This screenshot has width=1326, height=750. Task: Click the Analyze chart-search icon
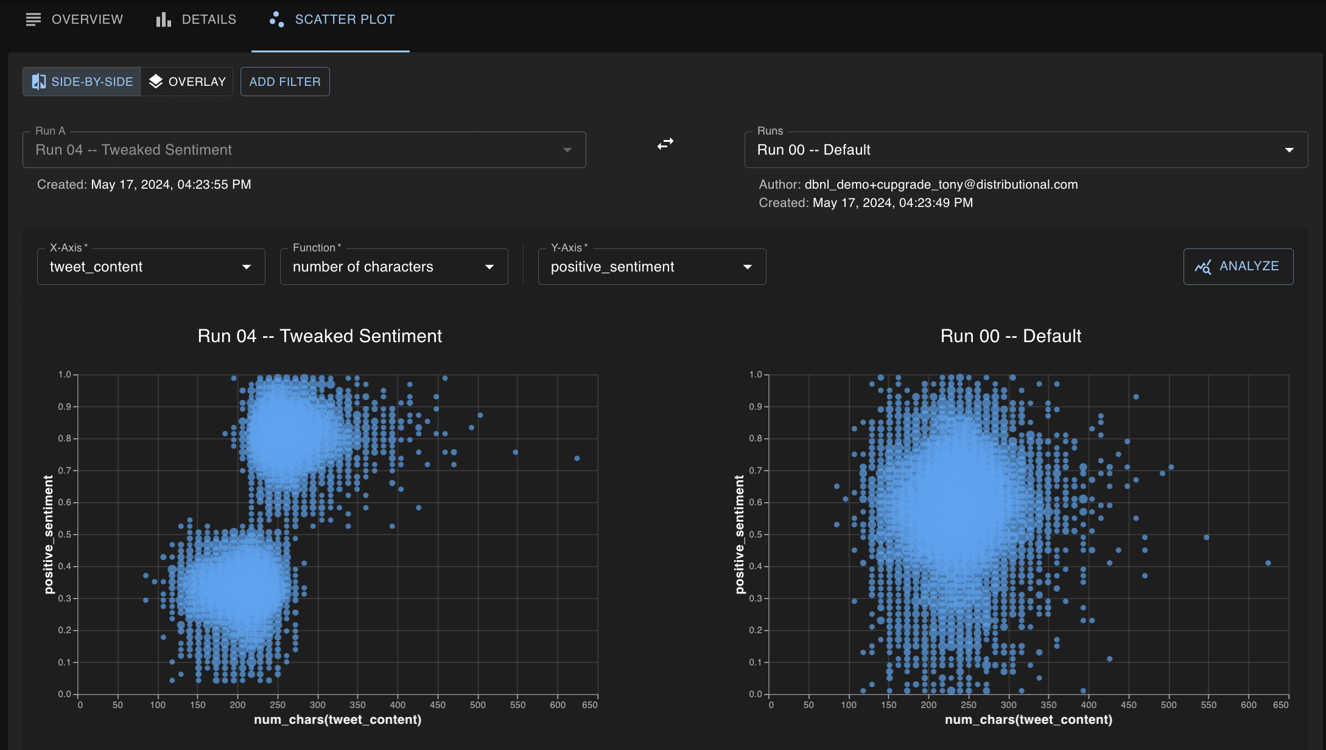pos(1202,267)
